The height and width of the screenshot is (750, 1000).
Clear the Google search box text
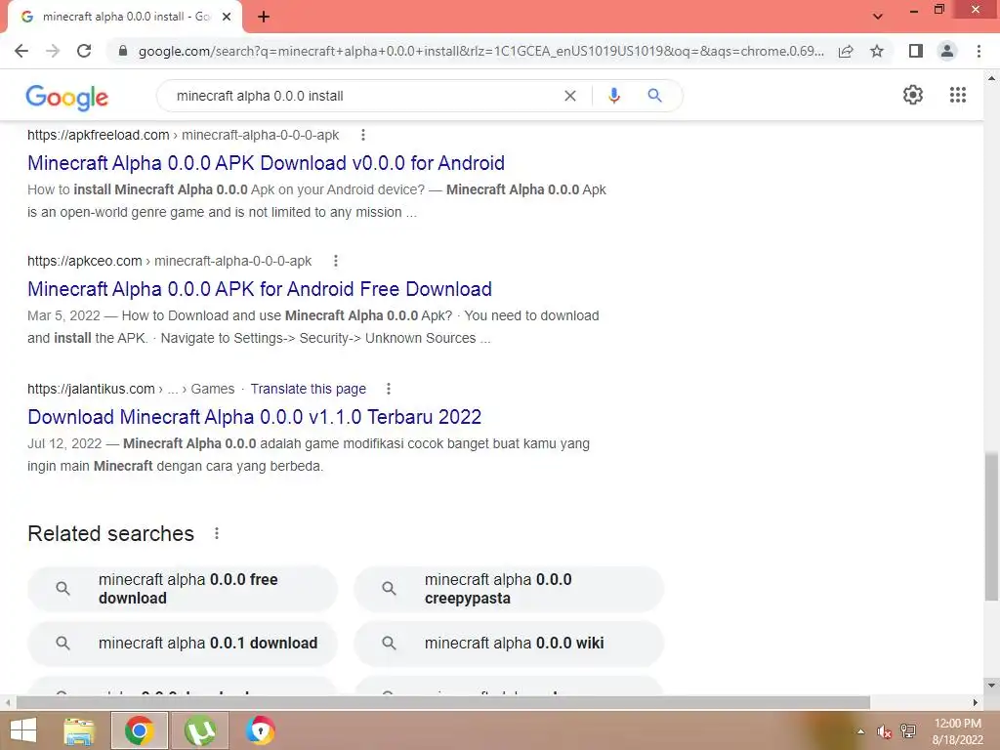coord(570,96)
